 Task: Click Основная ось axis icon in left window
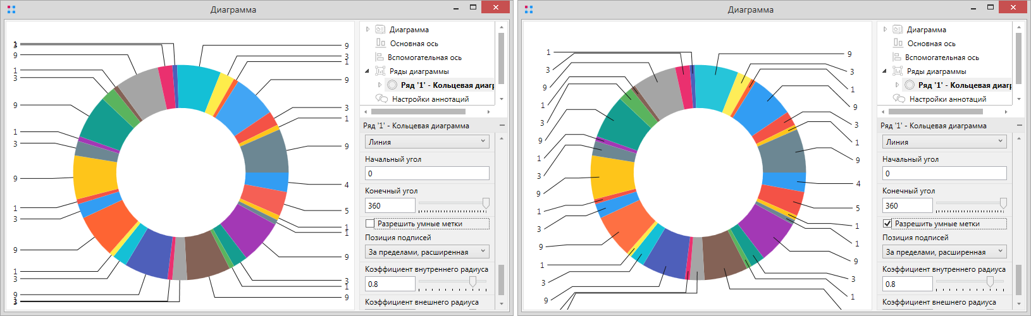[381, 43]
